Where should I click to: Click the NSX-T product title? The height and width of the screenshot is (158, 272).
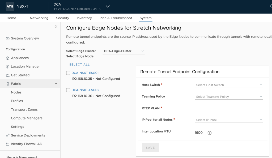22,6
